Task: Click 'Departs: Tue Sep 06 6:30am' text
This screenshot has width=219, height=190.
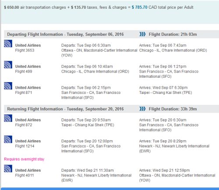Action: [x=86, y=45]
